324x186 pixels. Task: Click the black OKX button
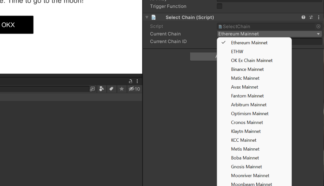pos(16,25)
